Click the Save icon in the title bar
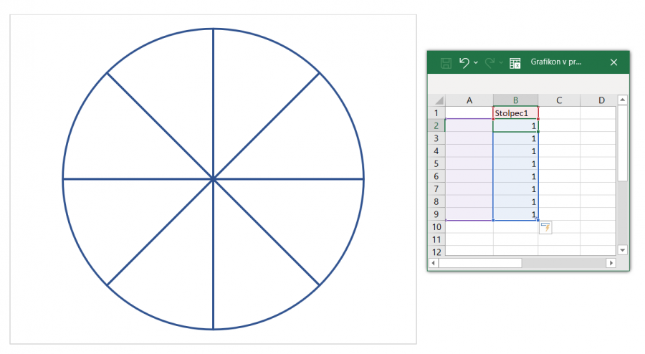Viewport: 645px width, 354px height. tap(445, 62)
